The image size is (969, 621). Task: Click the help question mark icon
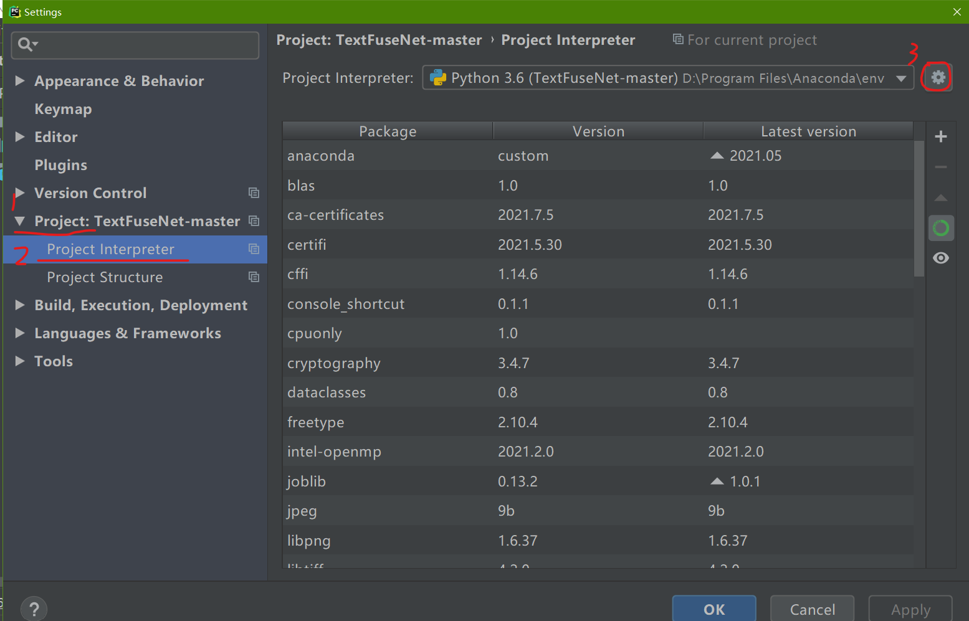click(34, 609)
